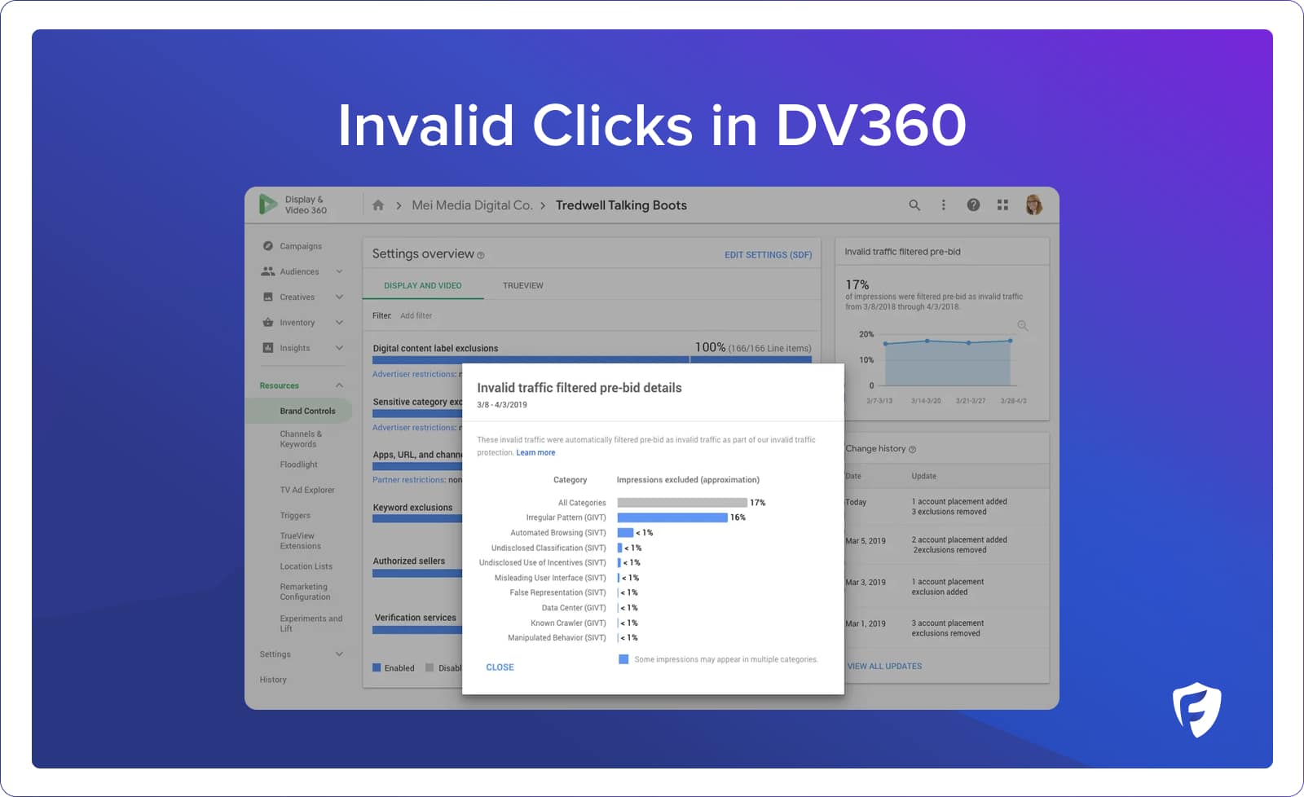
Task: Click the Learn more link
Action: point(535,453)
